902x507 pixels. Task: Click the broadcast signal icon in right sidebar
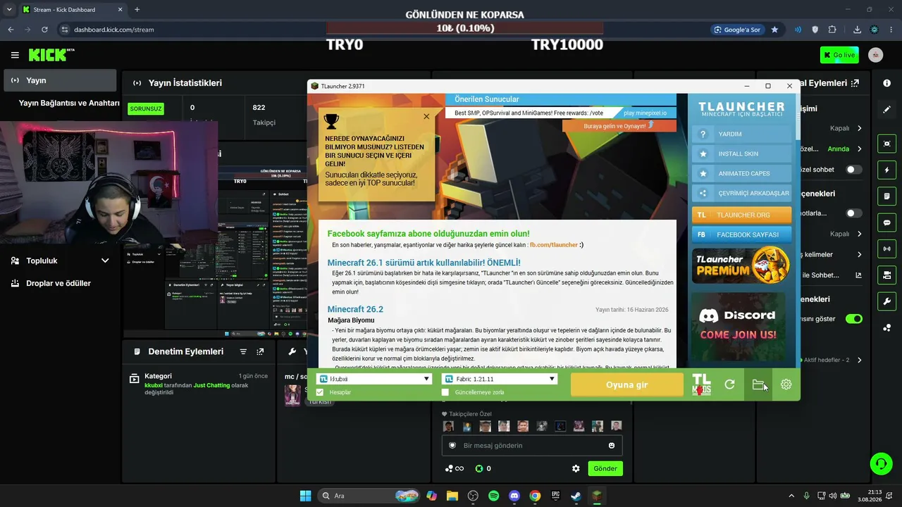(886, 249)
